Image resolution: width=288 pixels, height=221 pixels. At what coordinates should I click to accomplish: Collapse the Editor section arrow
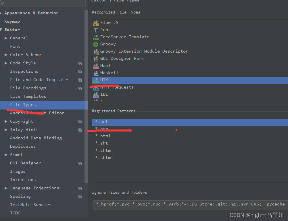coord(1,30)
